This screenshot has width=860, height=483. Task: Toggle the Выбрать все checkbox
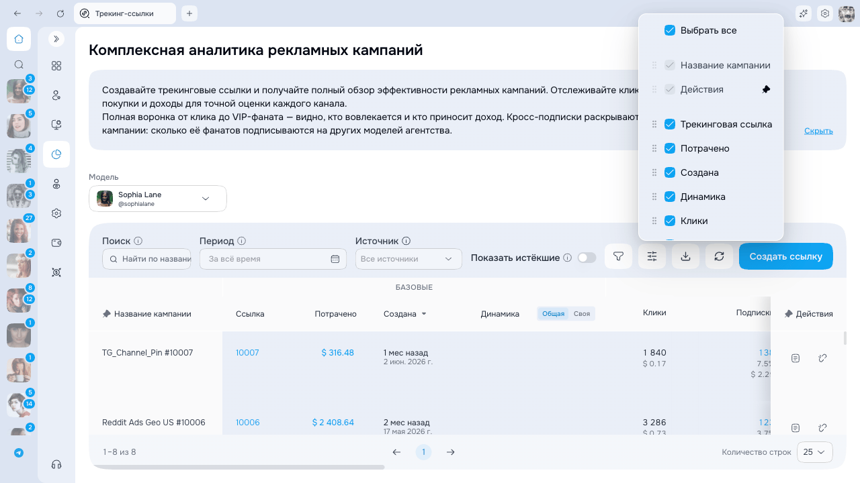point(670,30)
